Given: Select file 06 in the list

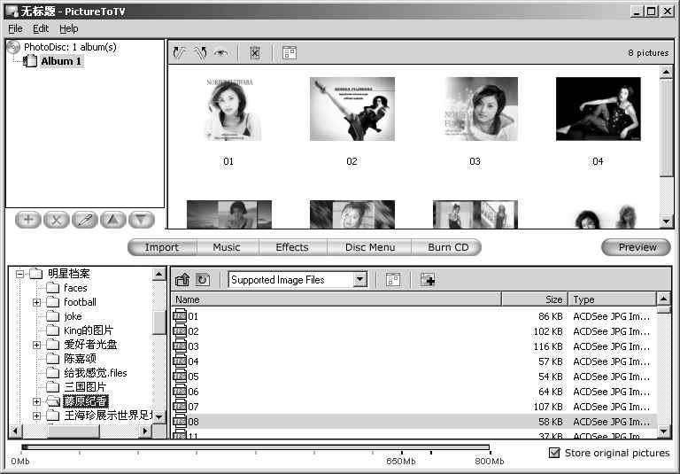Looking at the screenshot, I should click(414, 392).
